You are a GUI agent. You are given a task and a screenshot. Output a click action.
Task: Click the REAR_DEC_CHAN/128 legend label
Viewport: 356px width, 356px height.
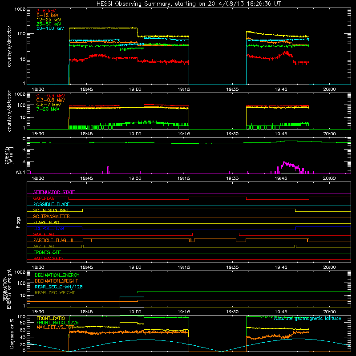tap(59, 287)
